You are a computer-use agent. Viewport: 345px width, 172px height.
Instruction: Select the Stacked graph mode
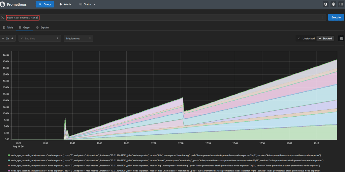coord(325,39)
